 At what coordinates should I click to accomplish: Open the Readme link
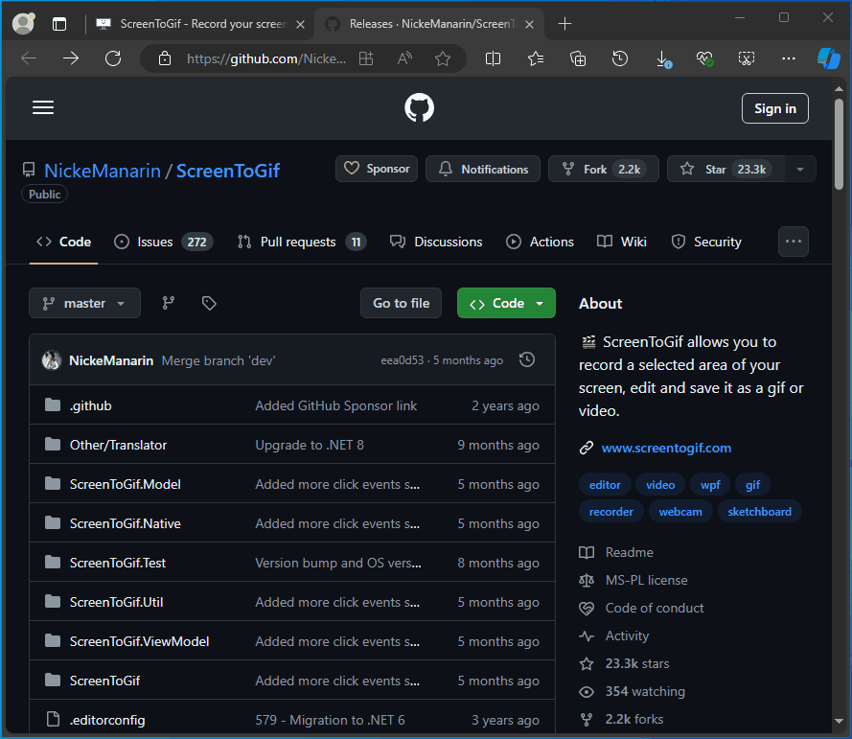point(630,552)
